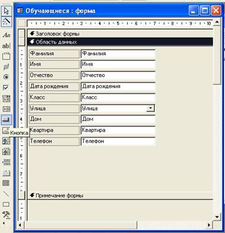Select the Command Button (Кнопка) tool
The height and width of the screenshot is (233, 225).
pyautogui.click(x=6, y=120)
